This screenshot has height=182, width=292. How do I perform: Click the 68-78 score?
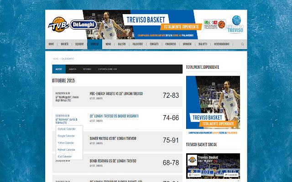pyautogui.click(x=171, y=163)
